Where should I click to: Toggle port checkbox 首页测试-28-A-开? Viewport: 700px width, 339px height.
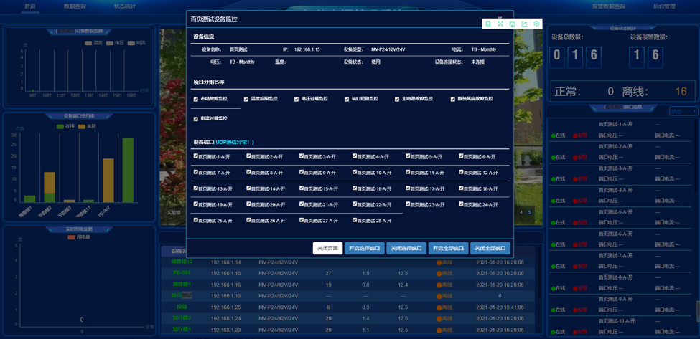355,219
